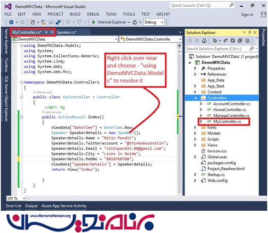Screen dimensions: 268x233
Task: Expand the Models folder in Solution Explorer
Action: [196, 133]
